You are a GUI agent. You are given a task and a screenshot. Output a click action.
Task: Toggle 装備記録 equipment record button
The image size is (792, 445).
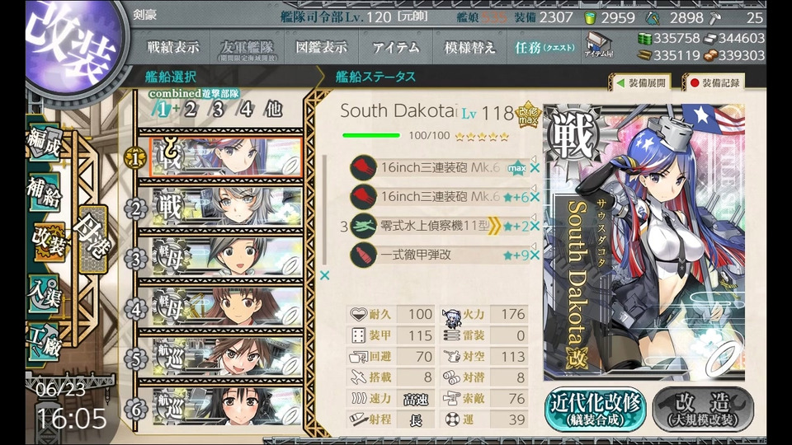pyautogui.click(x=714, y=82)
